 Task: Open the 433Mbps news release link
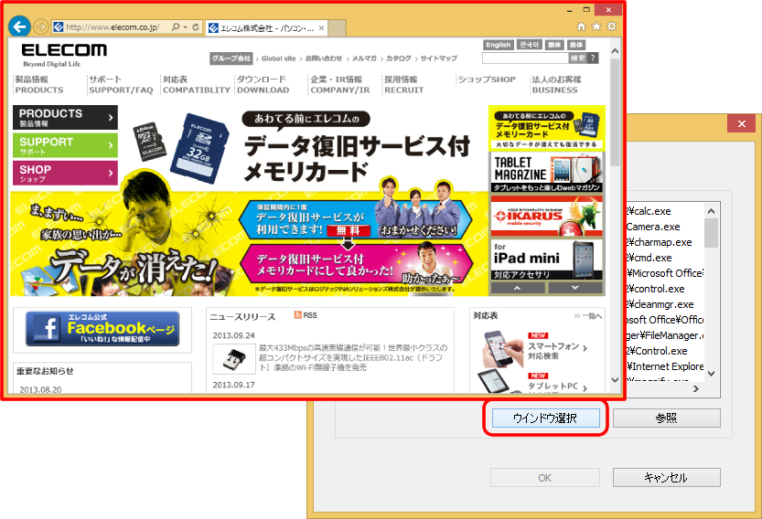click(353, 358)
